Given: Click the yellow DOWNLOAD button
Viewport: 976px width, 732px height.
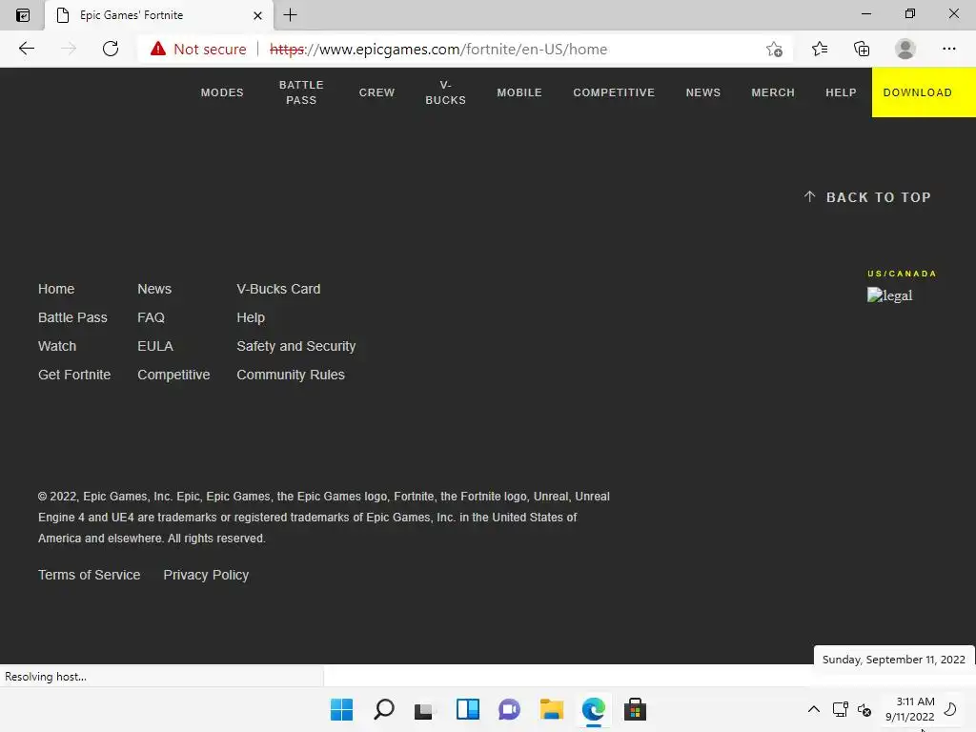Looking at the screenshot, I should [924, 92].
